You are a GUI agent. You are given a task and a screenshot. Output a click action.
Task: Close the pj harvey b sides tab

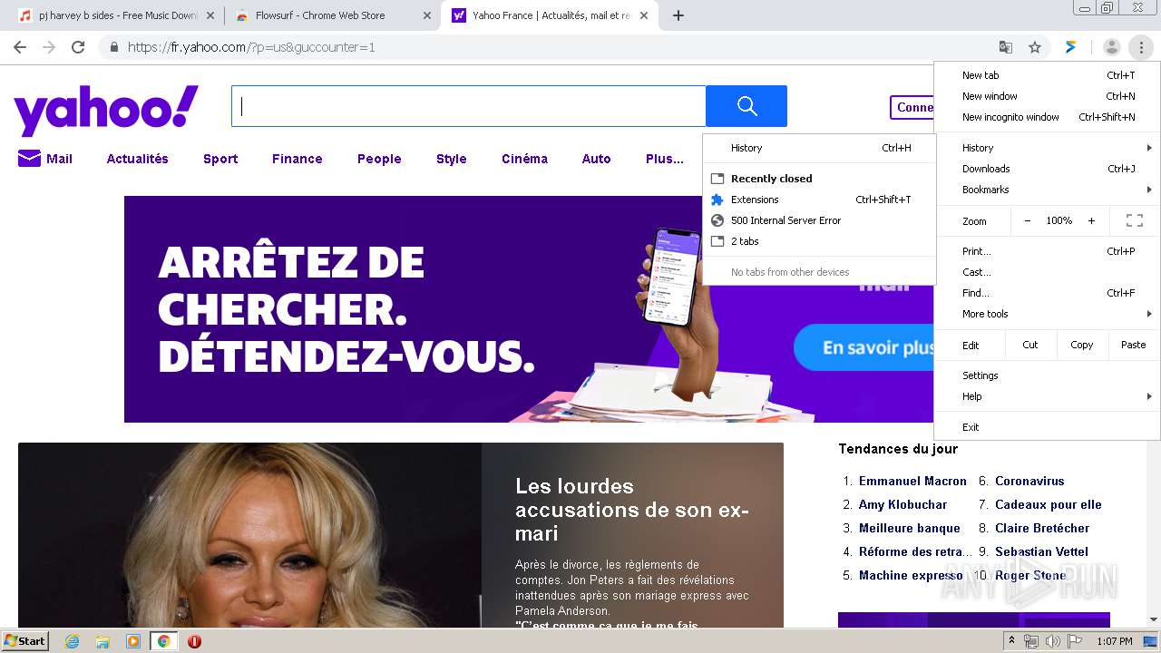click(210, 15)
